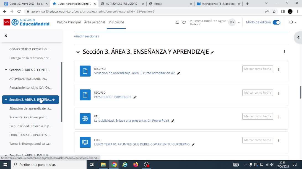Click the Presentación Powerpoint file icon
The image size is (302, 169).
click(x=85, y=95)
